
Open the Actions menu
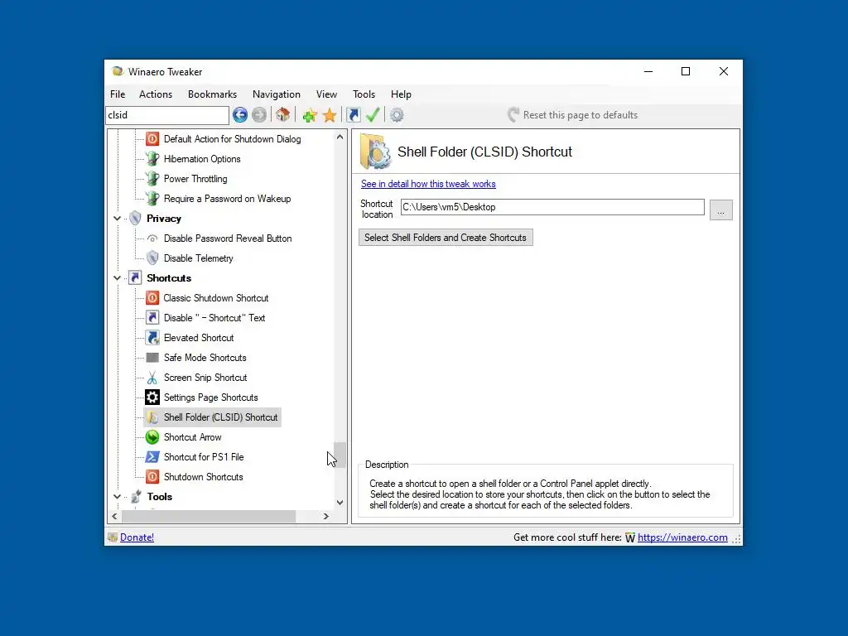pos(155,94)
